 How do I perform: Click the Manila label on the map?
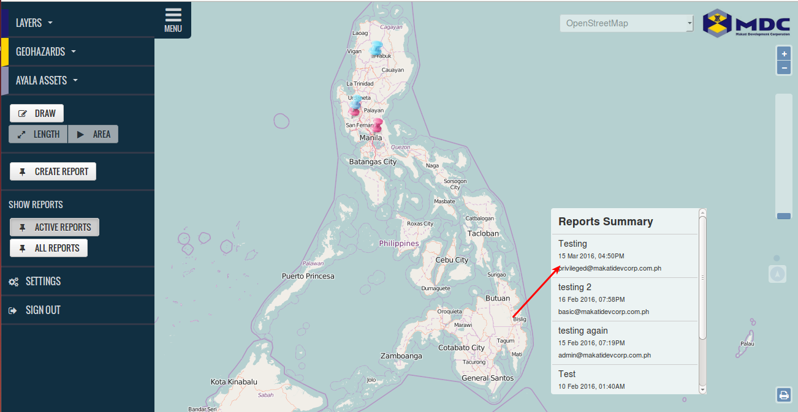[x=371, y=138]
